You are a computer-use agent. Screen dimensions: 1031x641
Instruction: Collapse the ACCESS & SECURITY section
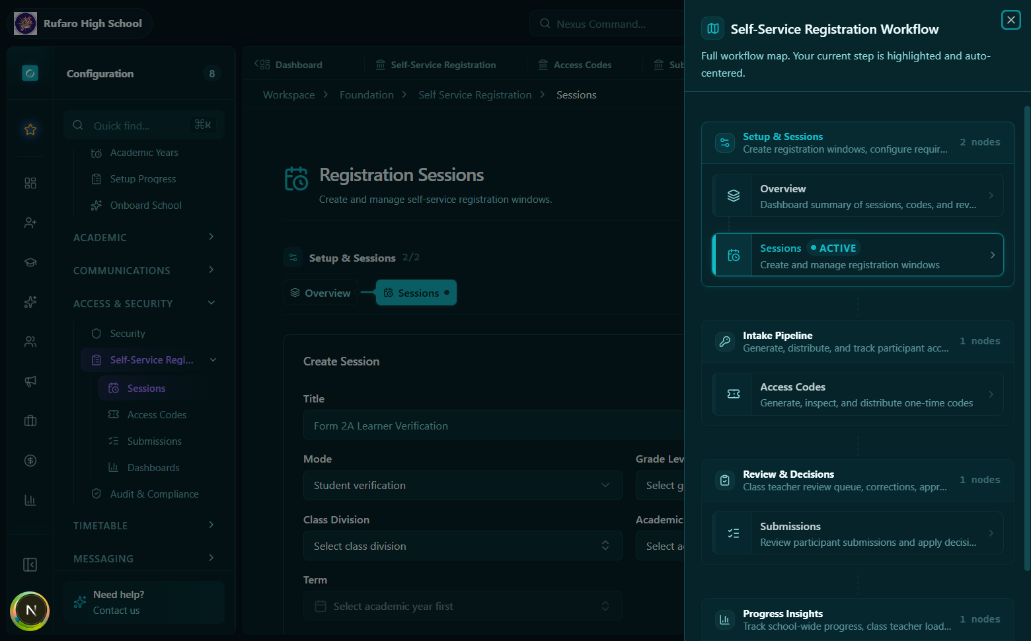pyautogui.click(x=145, y=303)
